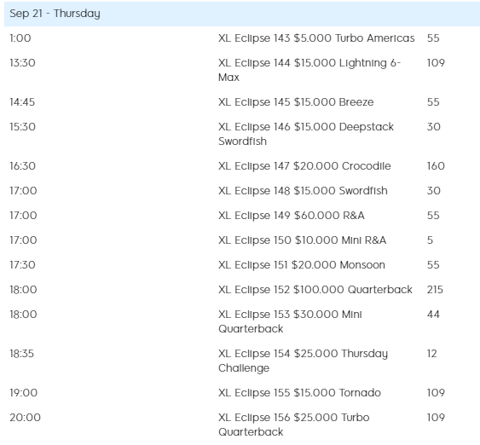Viewport: 480px width, 445px height.
Task: Open XL Eclipse 149 $60.000 R&A
Action: point(291,216)
